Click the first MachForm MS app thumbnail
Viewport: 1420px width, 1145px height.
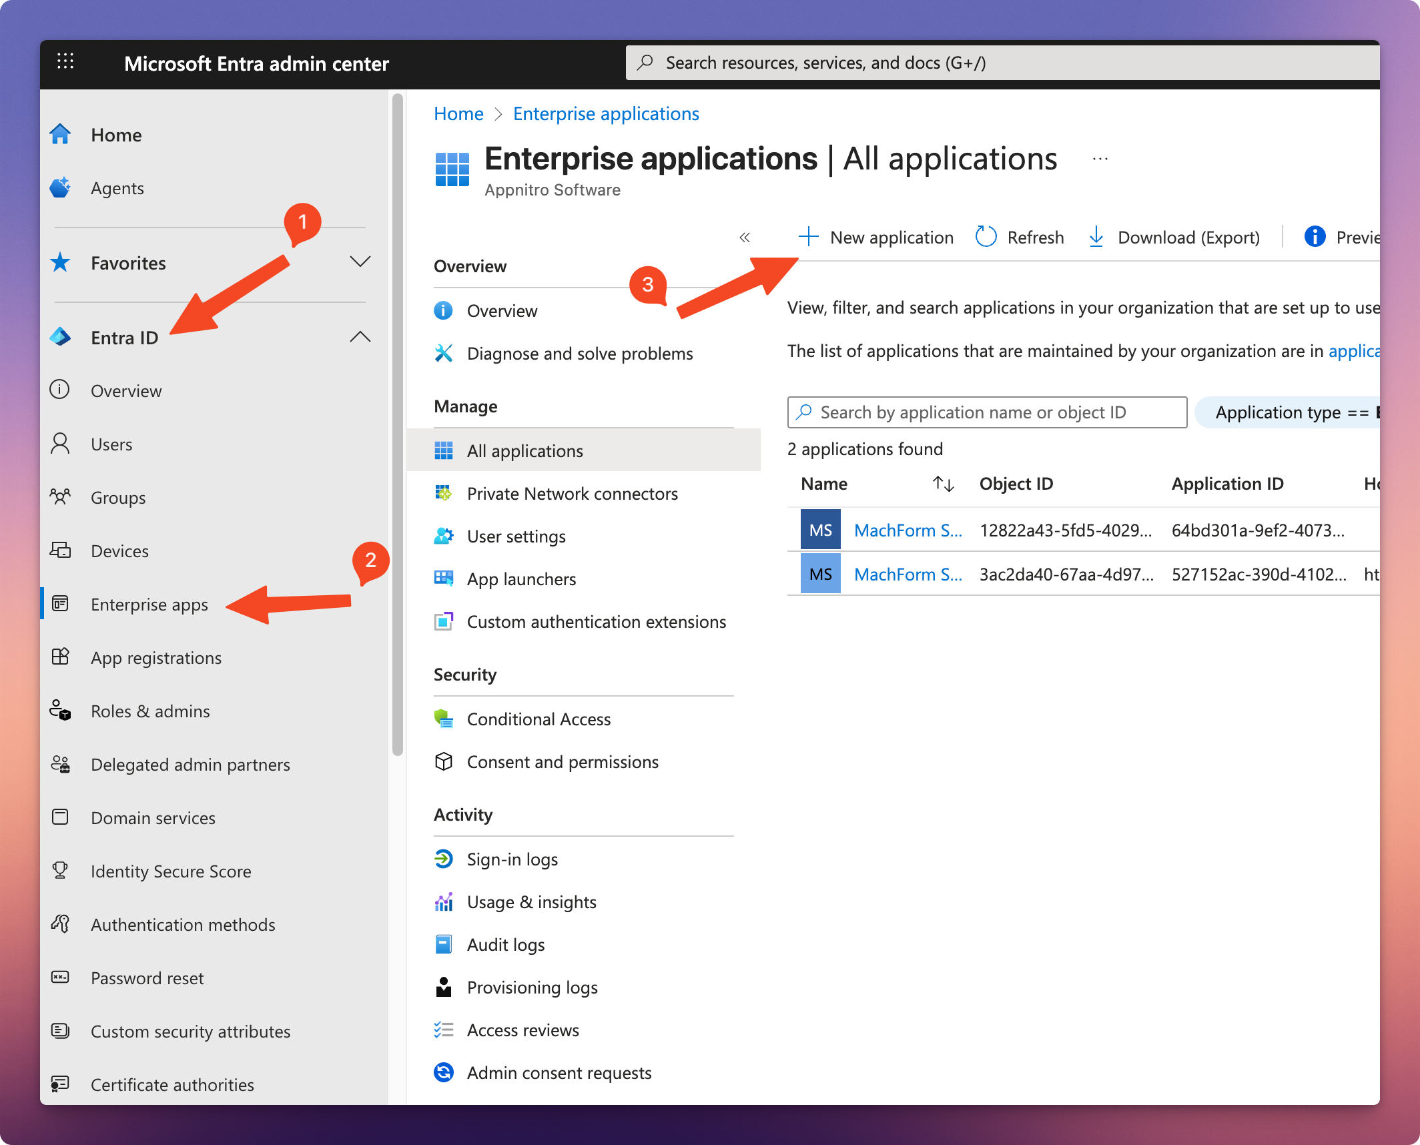point(820,530)
